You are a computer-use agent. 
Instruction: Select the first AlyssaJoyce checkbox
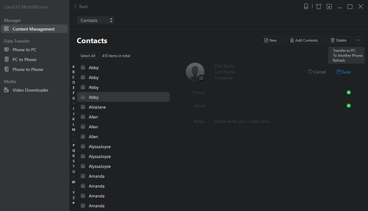point(83,146)
